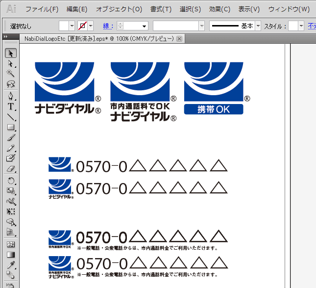This screenshot has height=288, width=316.
Task: Select the Blob Brush tool
Action: pos(11,158)
